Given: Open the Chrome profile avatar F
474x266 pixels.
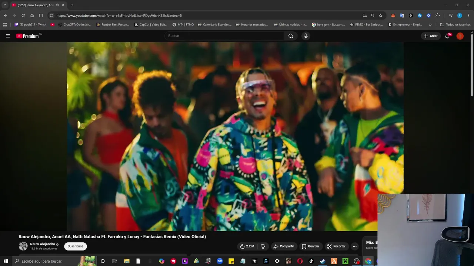Looking at the screenshot, I should coord(460,16).
